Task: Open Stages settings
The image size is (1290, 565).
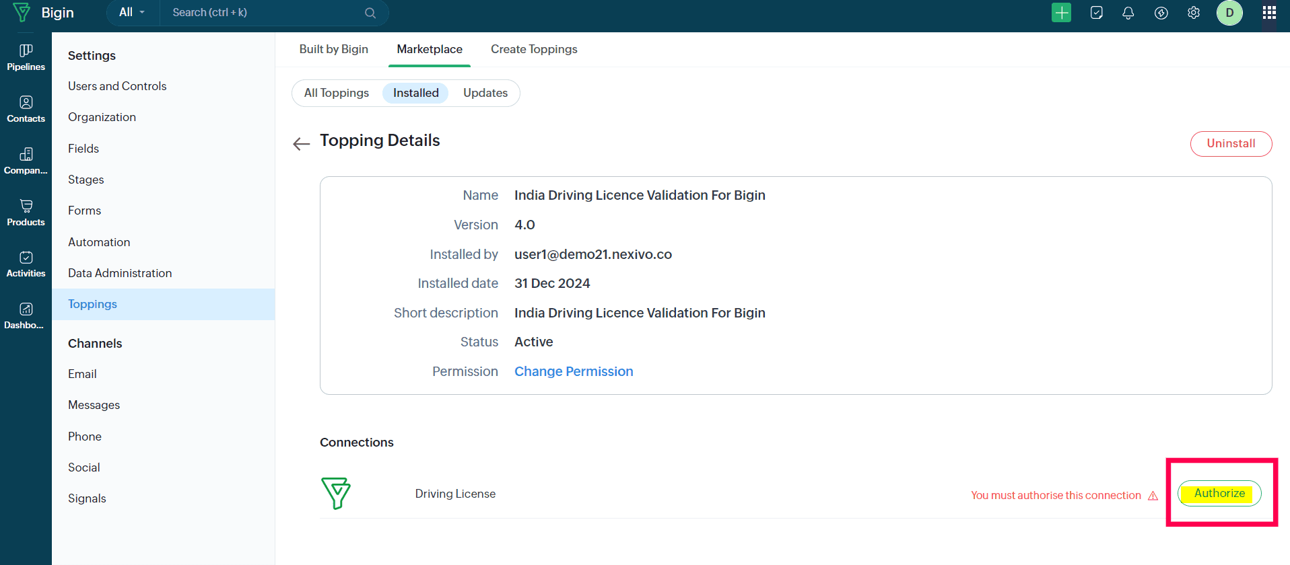Action: [x=86, y=180]
